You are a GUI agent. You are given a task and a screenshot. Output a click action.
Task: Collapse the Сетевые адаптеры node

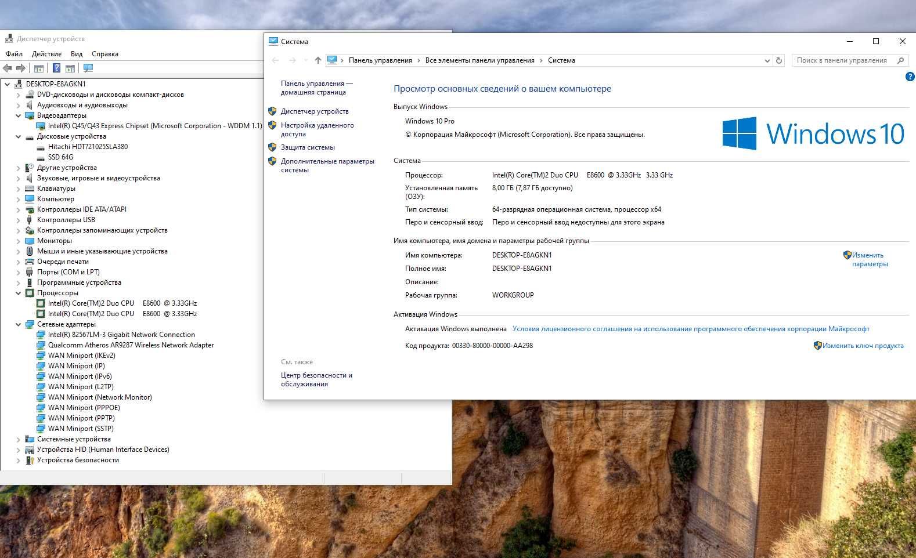pyautogui.click(x=19, y=324)
